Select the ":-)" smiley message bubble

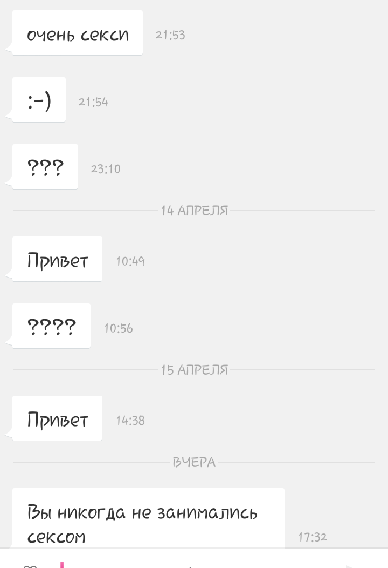(39, 100)
